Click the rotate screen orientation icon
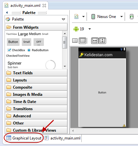The height and width of the screenshot is (146, 138). (x=131, y=17)
